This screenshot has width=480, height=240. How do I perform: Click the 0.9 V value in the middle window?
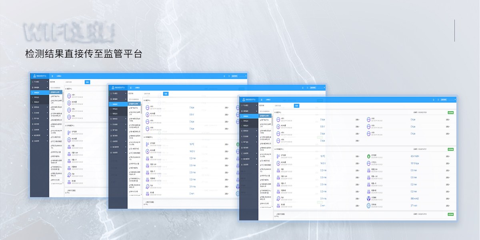click(192, 114)
